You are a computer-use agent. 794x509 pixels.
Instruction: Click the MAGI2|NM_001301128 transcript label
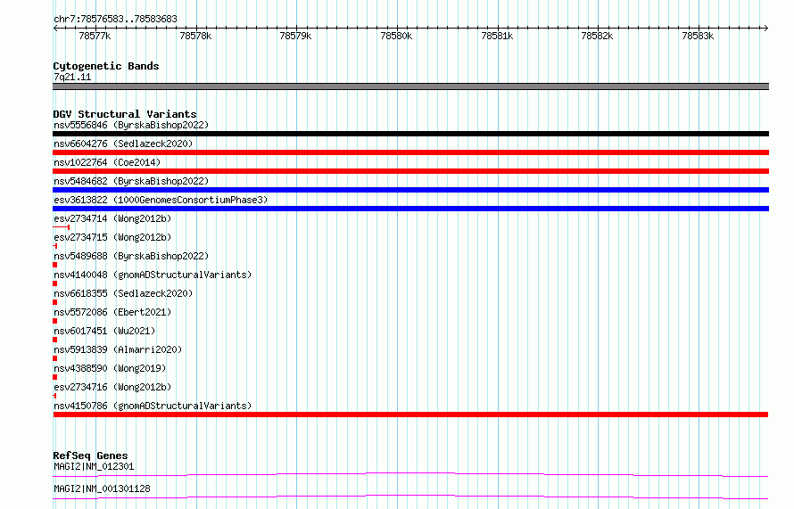click(102, 488)
